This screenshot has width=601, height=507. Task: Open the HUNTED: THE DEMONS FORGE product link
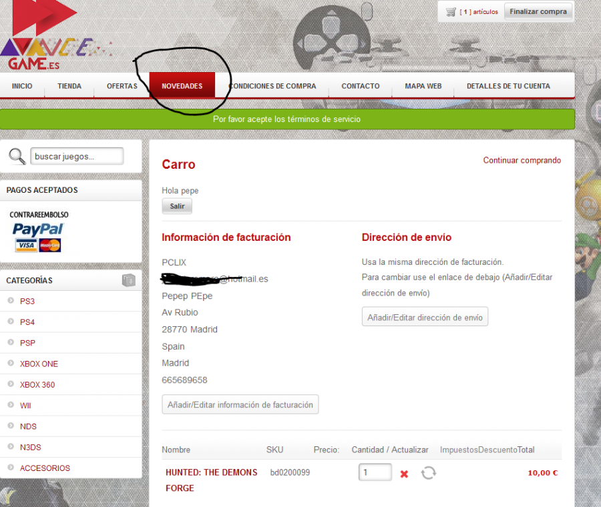[211, 480]
